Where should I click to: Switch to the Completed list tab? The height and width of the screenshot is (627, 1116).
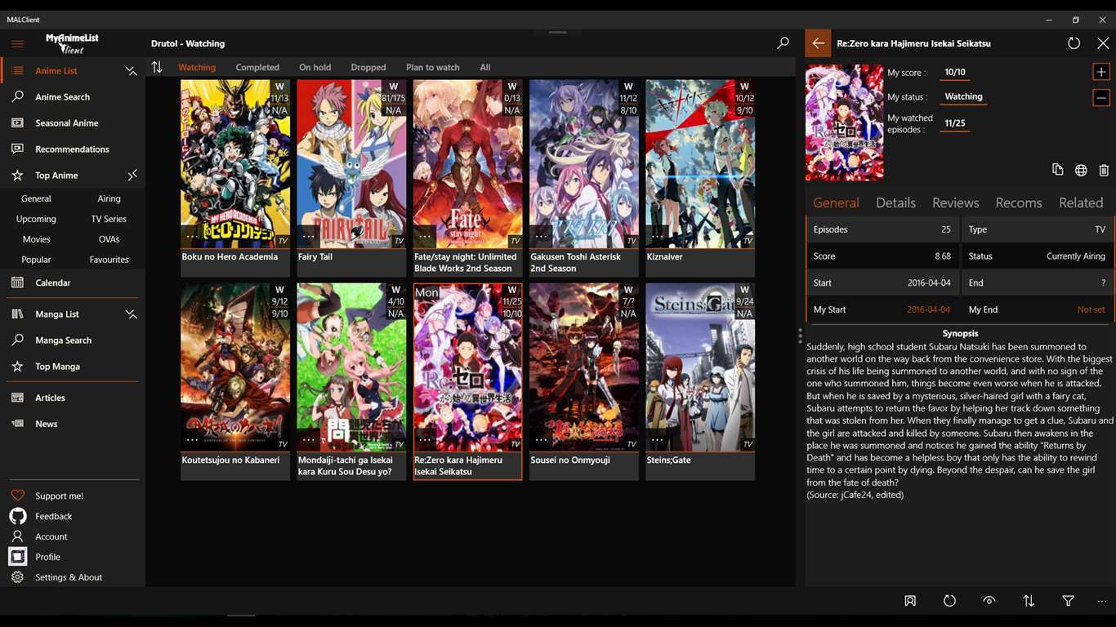(257, 68)
